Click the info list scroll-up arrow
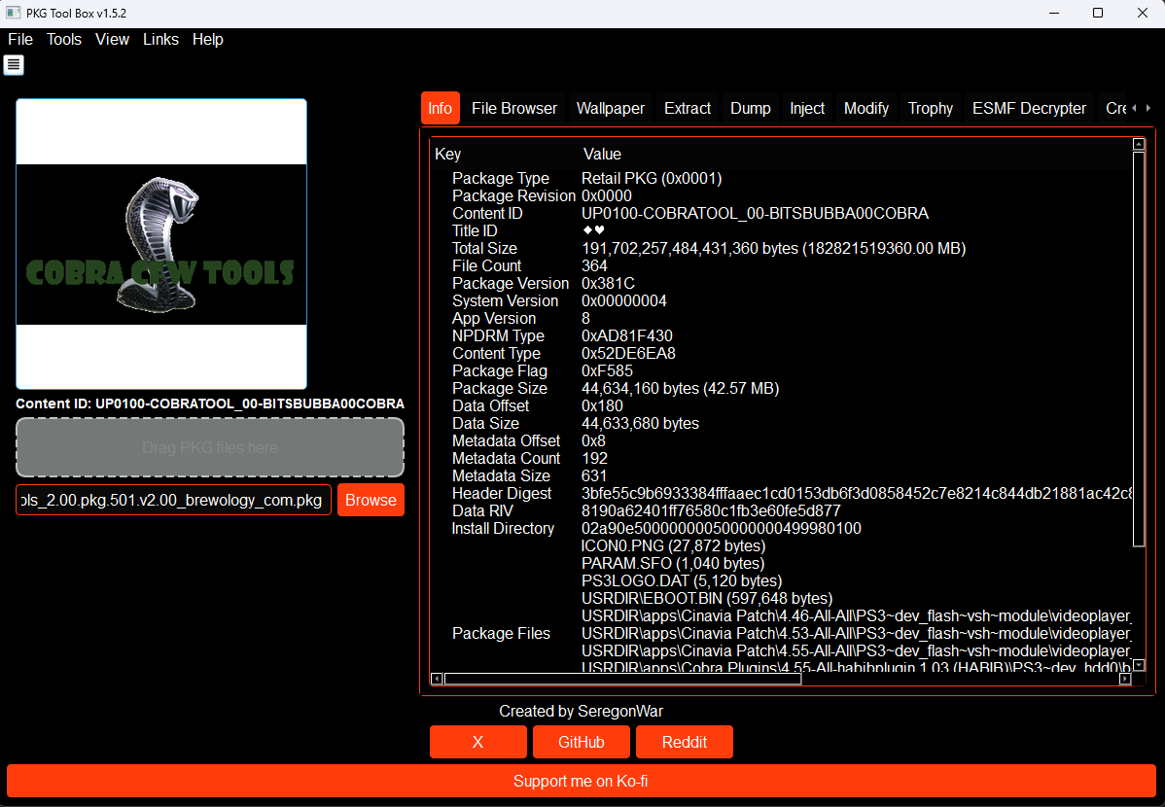Viewport: 1165px width, 807px height. click(1139, 145)
